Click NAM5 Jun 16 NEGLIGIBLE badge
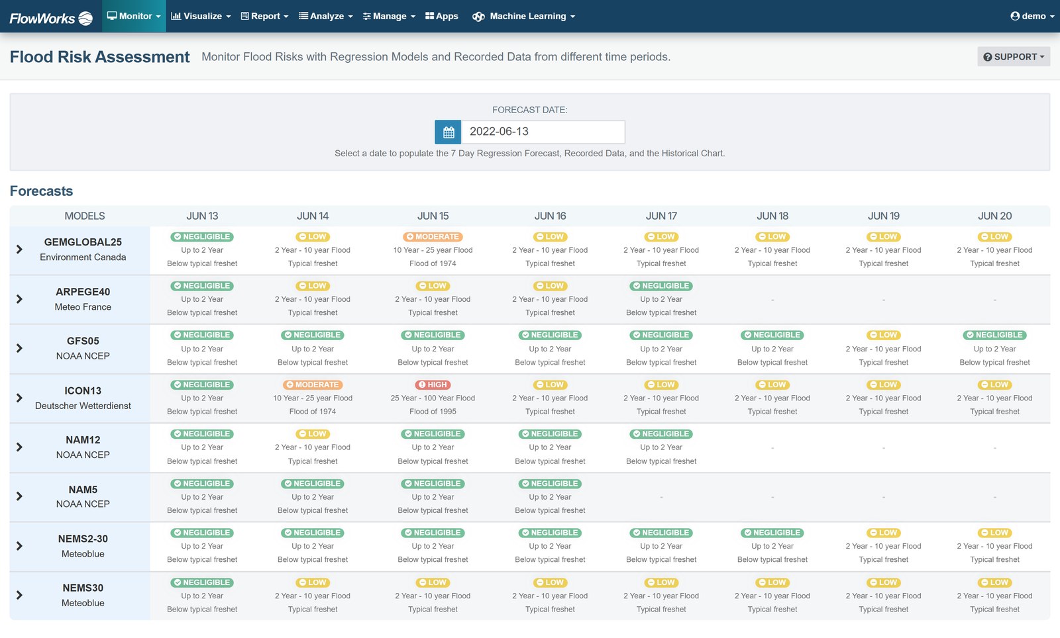1060x638 pixels. coord(550,484)
